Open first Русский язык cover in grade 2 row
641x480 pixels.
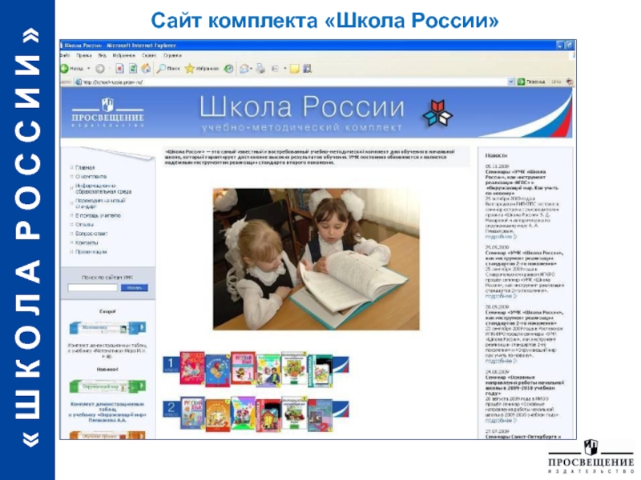[193, 413]
